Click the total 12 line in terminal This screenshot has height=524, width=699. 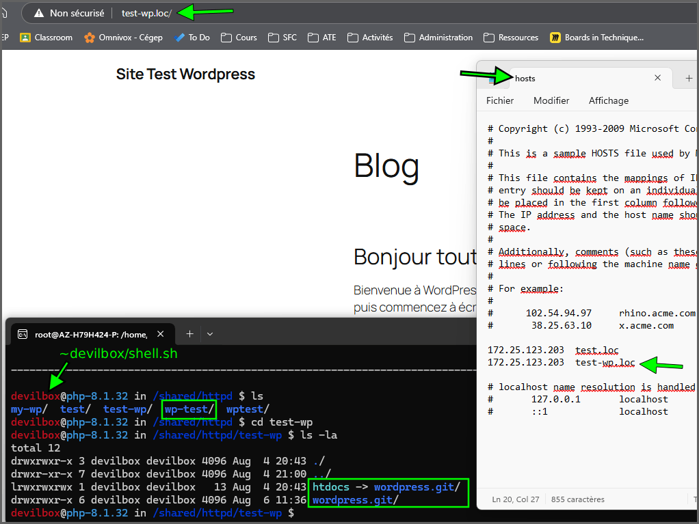[35, 448]
